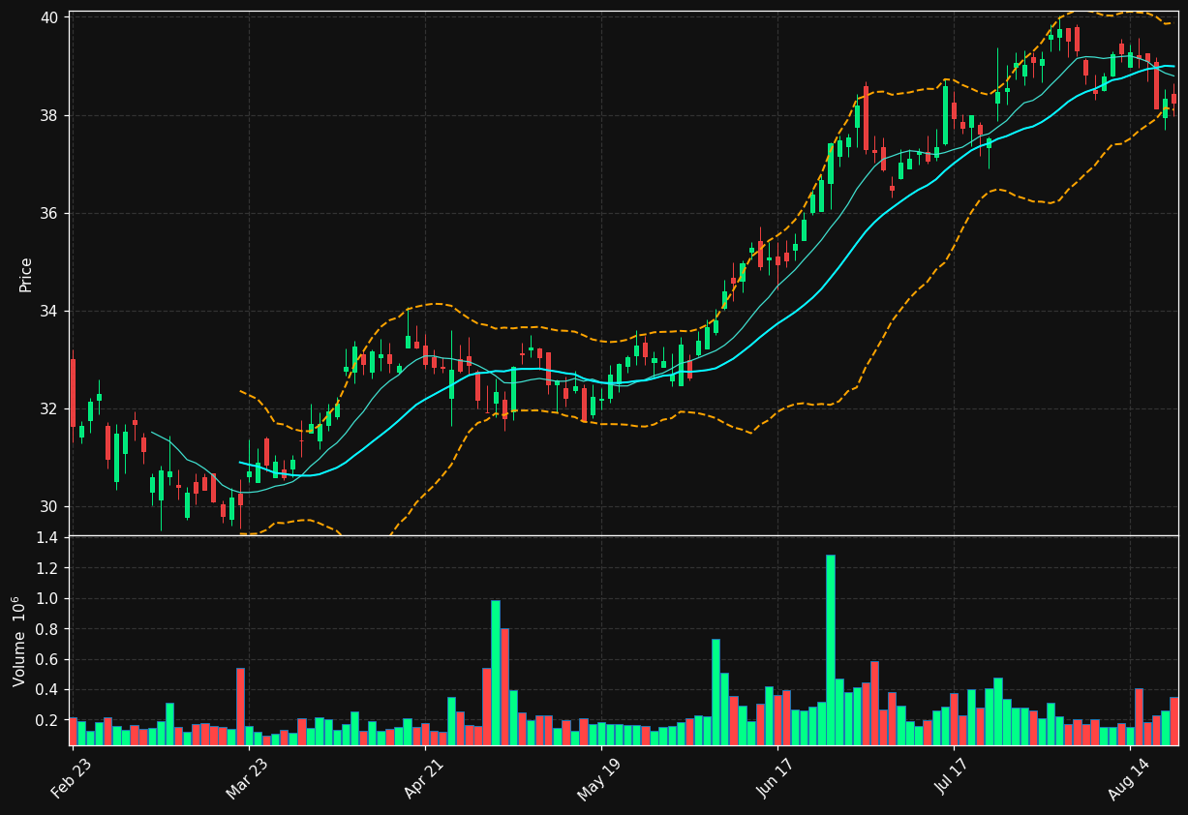This screenshot has height=815, width=1188.
Task: Click volume tick label 0.6
Action: (x=48, y=659)
